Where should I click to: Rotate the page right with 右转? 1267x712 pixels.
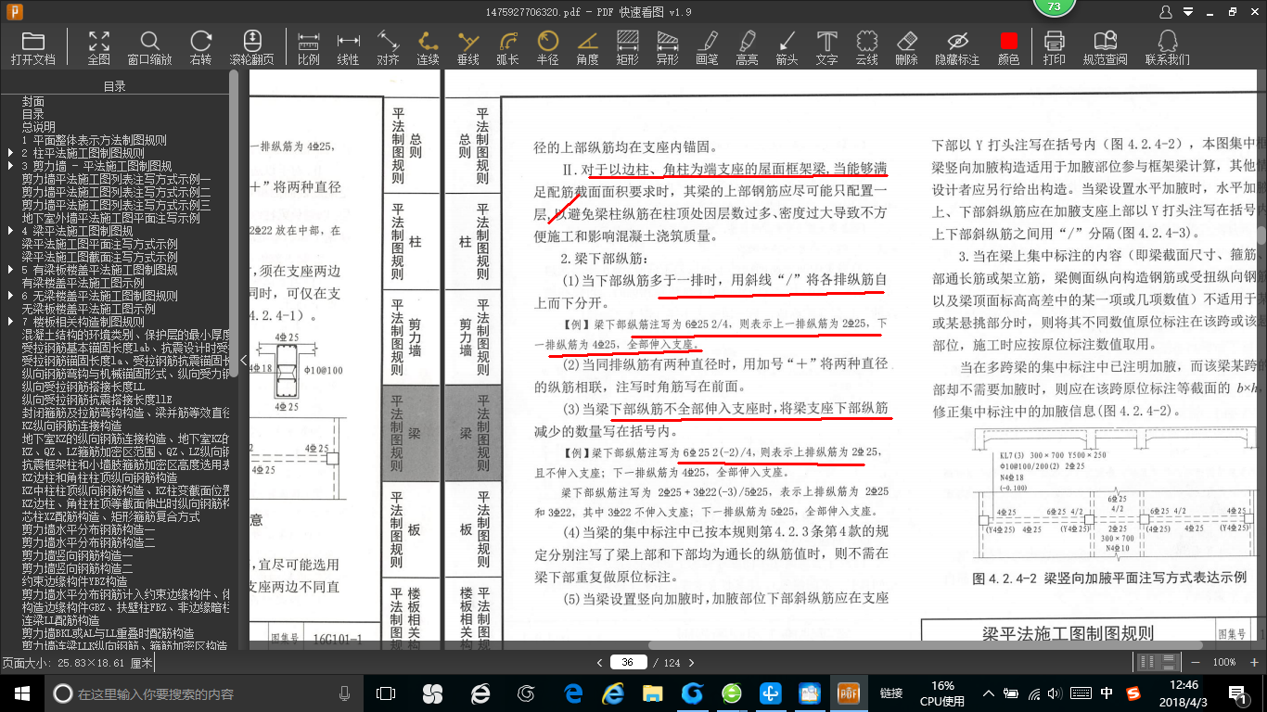click(x=200, y=47)
